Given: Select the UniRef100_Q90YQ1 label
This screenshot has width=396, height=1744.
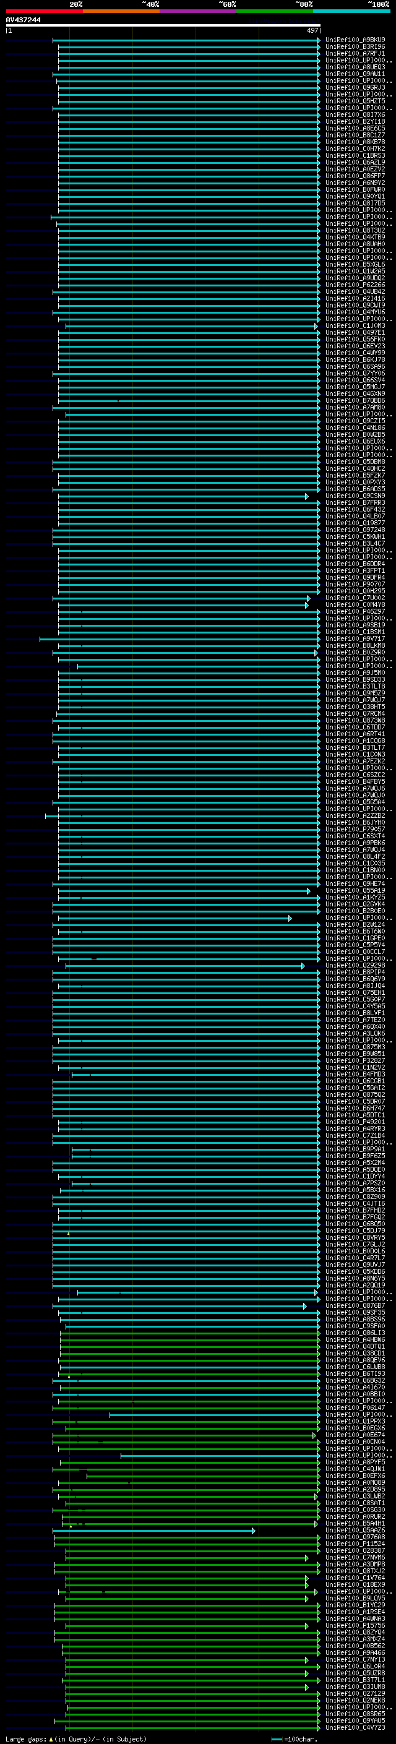Looking at the screenshot, I should pos(355,196).
